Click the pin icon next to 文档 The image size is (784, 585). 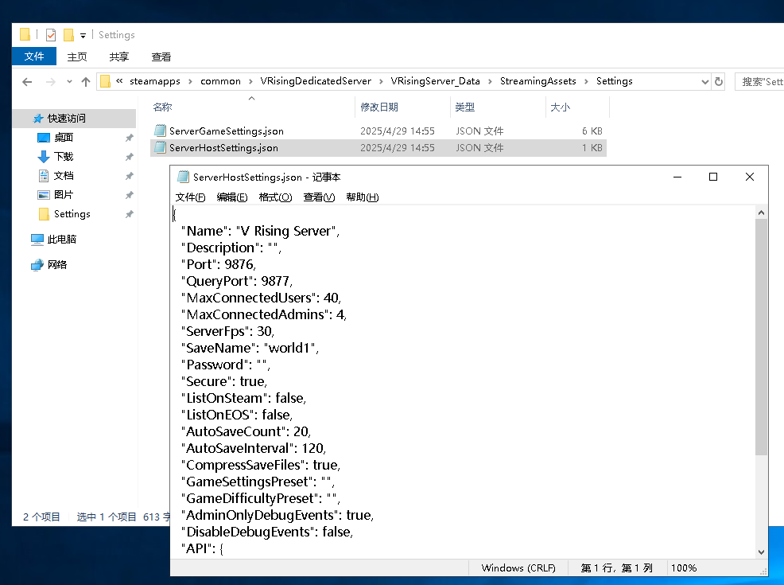pyautogui.click(x=129, y=176)
